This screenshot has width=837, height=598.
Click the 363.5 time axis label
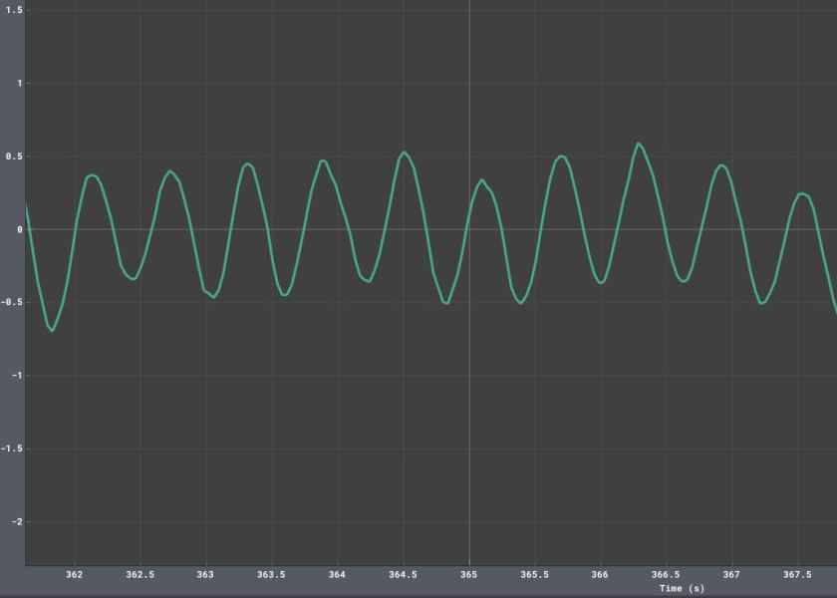pyautogui.click(x=271, y=574)
